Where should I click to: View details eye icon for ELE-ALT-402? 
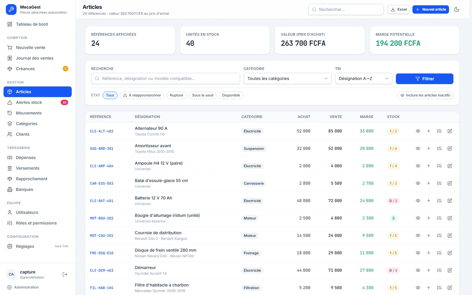click(418, 131)
